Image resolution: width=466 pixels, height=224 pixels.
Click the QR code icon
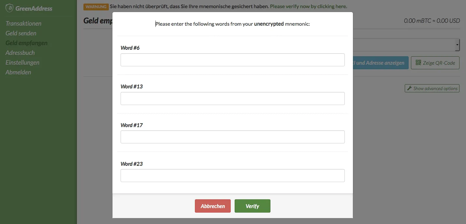(x=418, y=63)
